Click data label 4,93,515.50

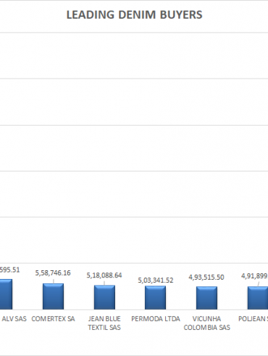(206, 278)
